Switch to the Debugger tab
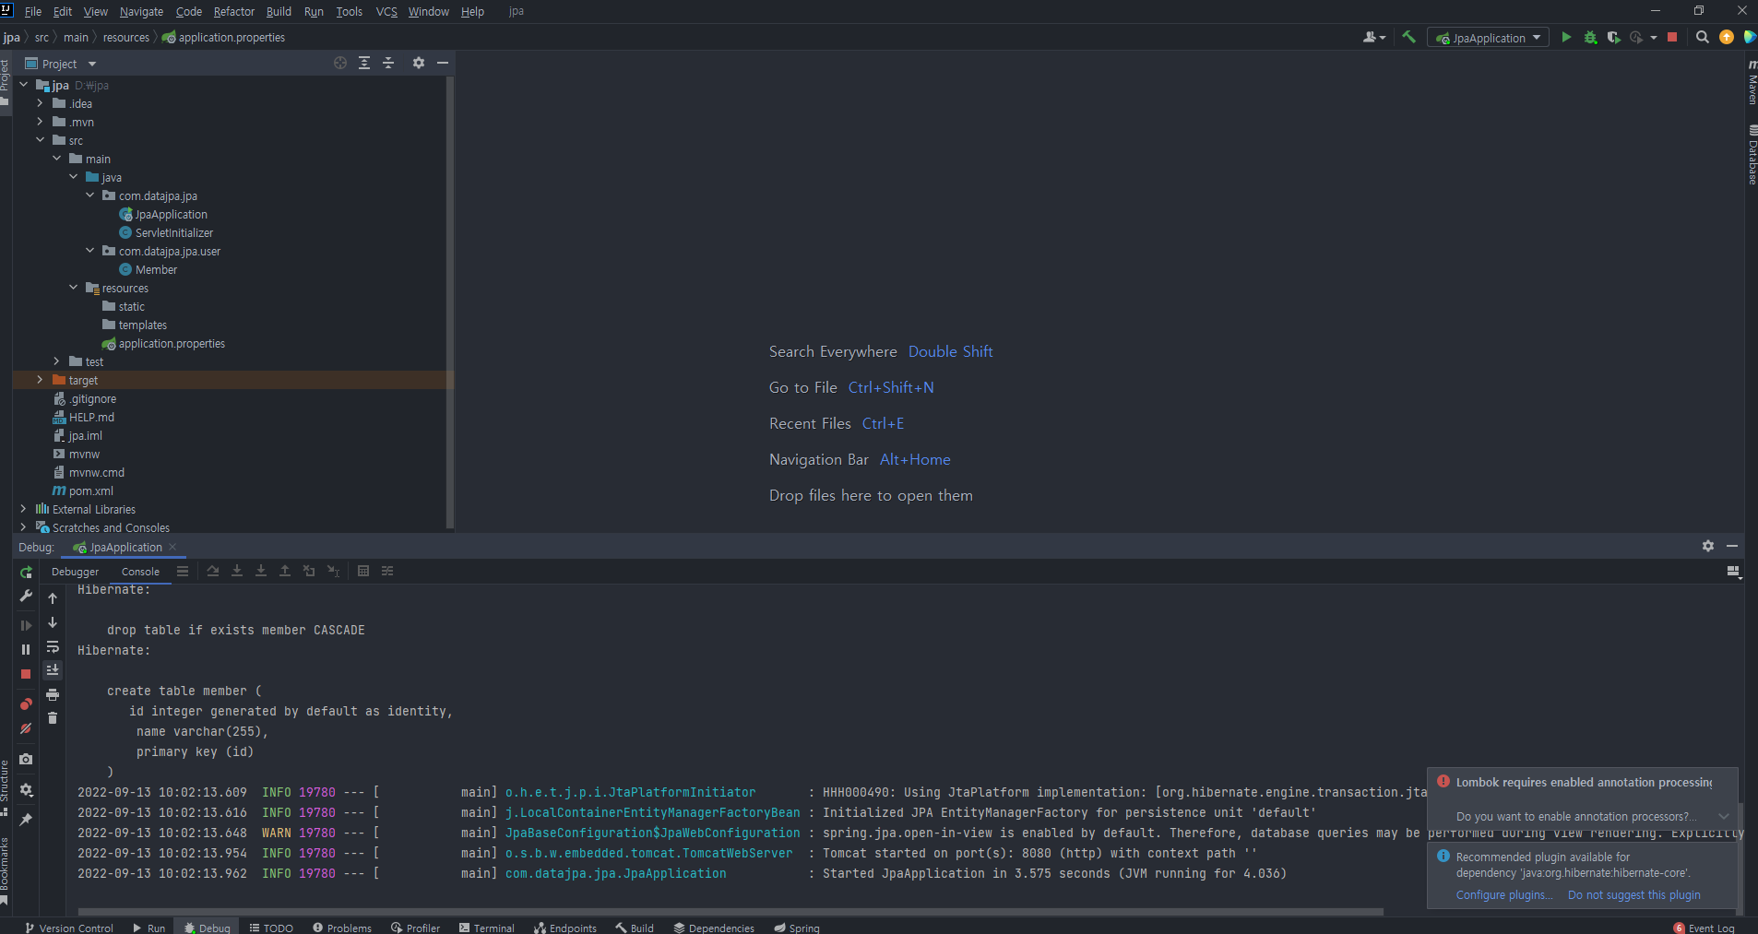Screen dimensions: 1758x934 (x=75, y=572)
